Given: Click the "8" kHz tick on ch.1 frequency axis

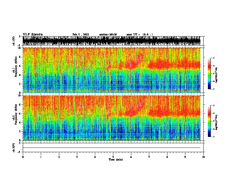Looking at the screenshot, I should [20, 57].
